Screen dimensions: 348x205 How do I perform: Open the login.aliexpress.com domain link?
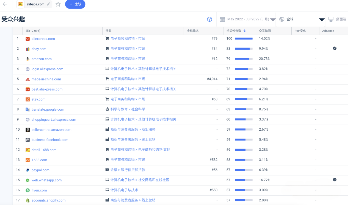(47, 69)
